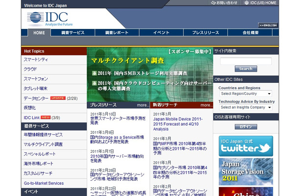Viewport: 299px width, 196px height.
Task: Open IDC Link topic
Action: (x=32, y=118)
